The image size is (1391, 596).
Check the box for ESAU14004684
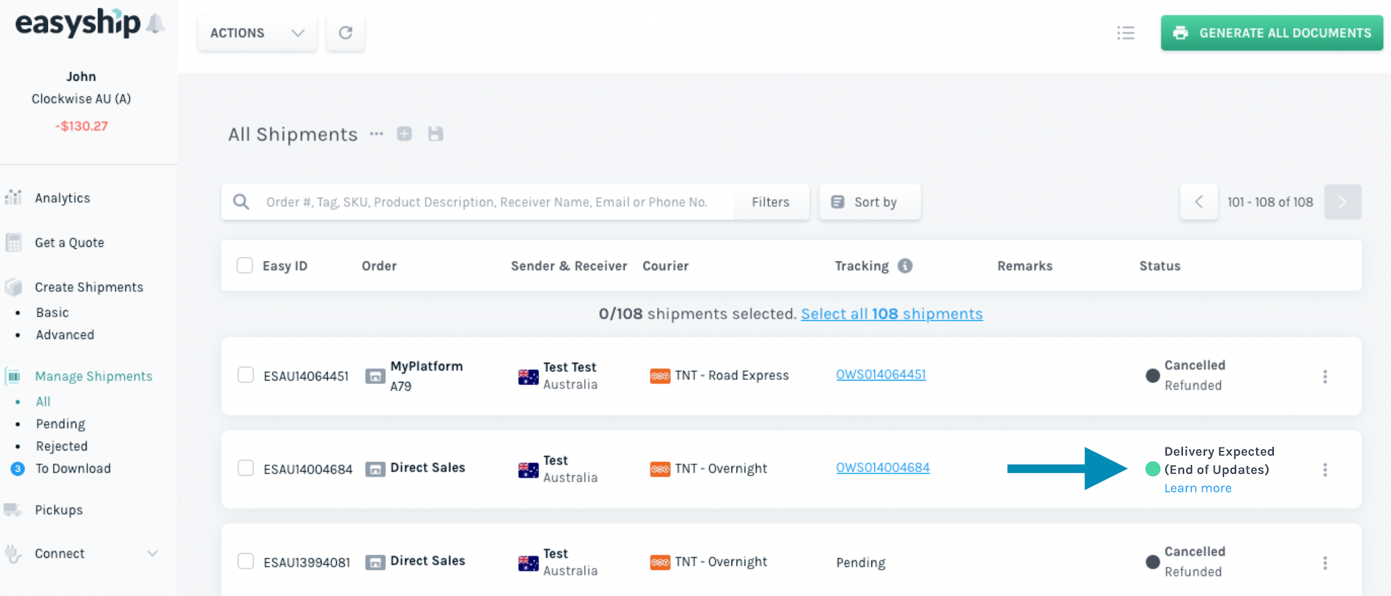pos(245,468)
